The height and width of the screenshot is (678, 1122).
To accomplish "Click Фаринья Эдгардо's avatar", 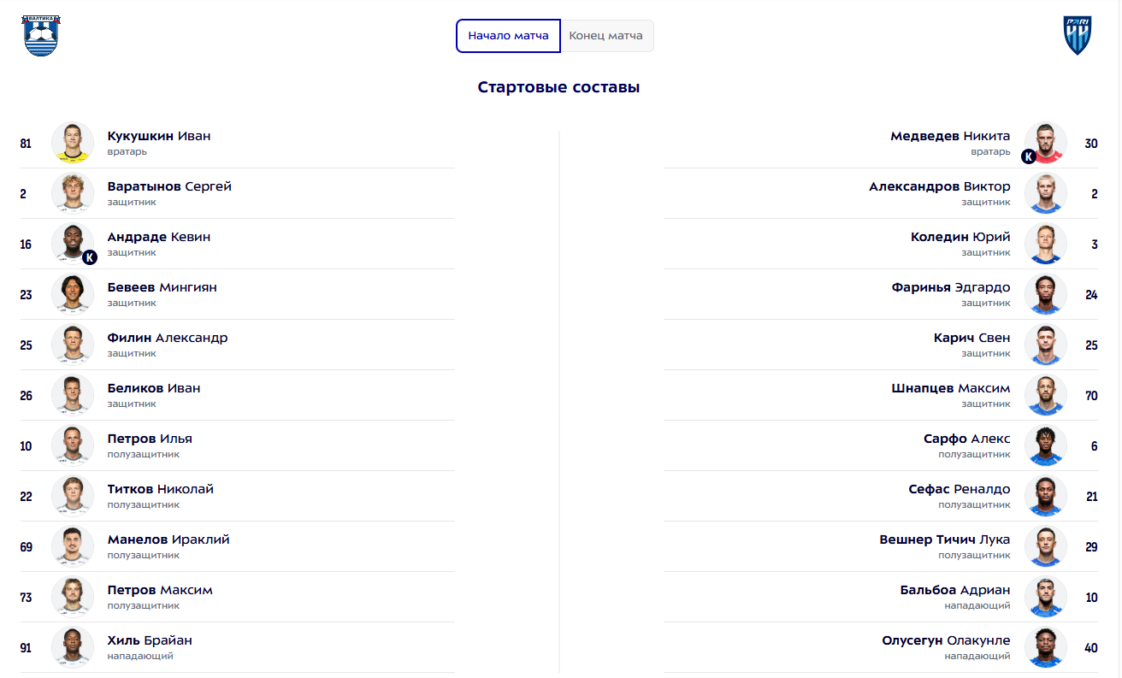I will pyautogui.click(x=1046, y=294).
